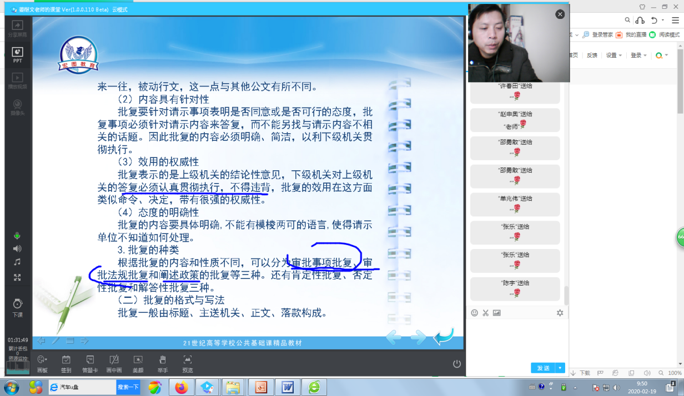Open the dropdown arrow beside 发送
This screenshot has width=684, height=396.
560,368
